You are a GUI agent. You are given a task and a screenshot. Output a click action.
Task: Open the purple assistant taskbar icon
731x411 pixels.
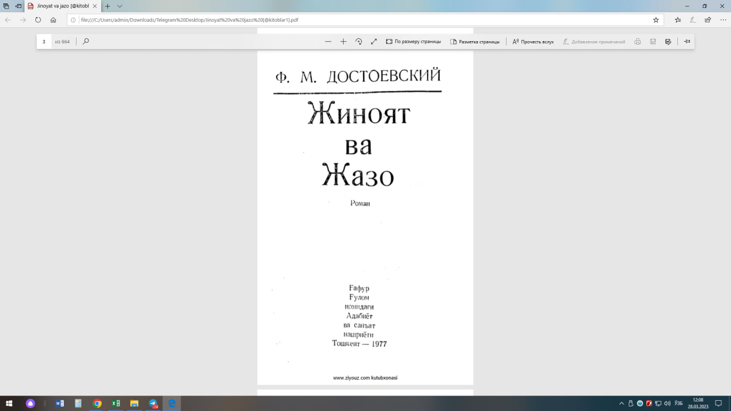pyautogui.click(x=30, y=403)
